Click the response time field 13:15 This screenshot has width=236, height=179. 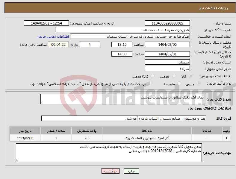[122, 44]
